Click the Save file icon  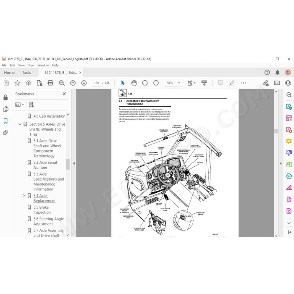6,83
